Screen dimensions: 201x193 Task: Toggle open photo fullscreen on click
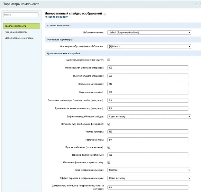coord(109,162)
